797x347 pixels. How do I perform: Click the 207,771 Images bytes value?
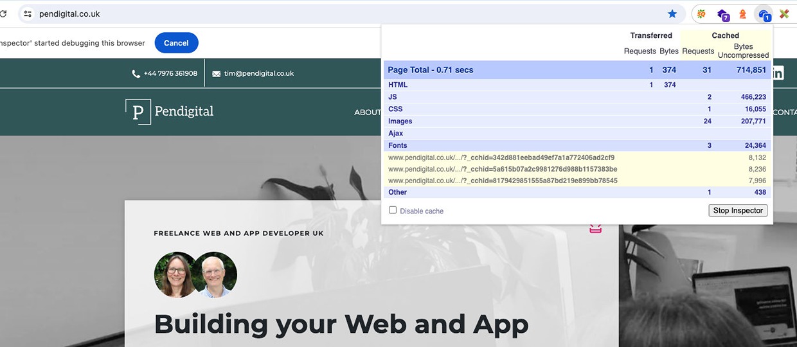pyautogui.click(x=753, y=121)
